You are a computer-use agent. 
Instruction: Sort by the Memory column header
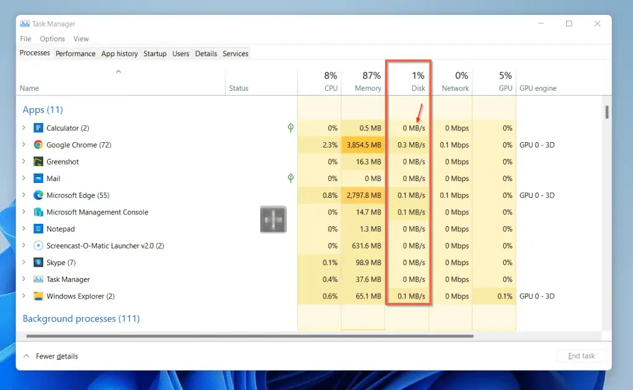(363, 81)
